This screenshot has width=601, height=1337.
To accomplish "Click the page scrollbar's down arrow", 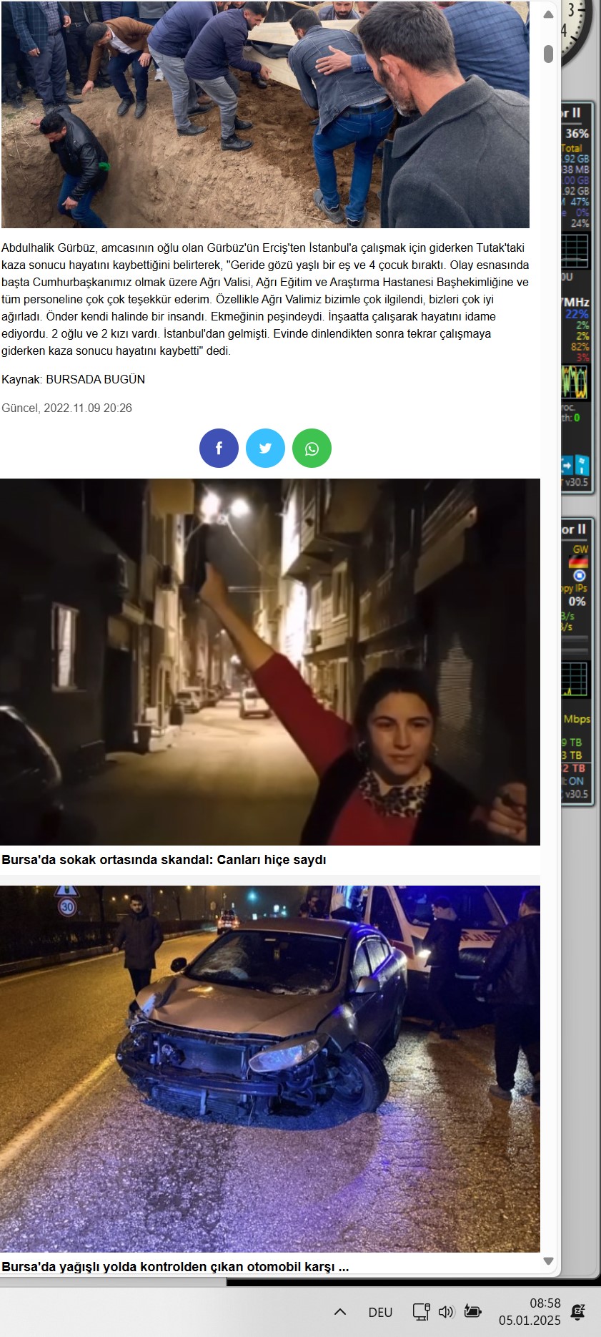I will pos(548,1261).
